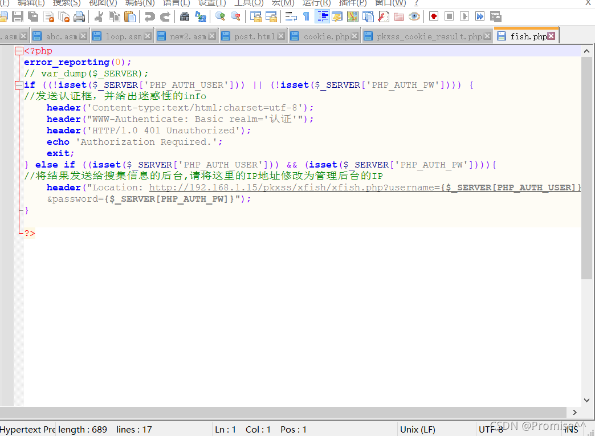Close the abc.asm tab

tap(83, 36)
